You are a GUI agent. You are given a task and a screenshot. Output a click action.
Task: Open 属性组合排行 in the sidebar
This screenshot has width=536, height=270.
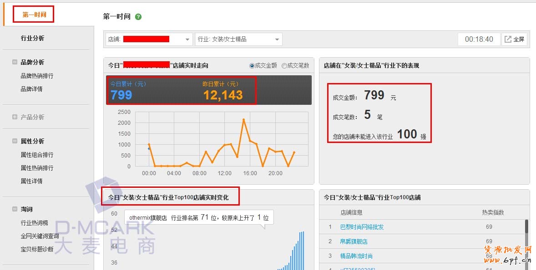(x=37, y=155)
